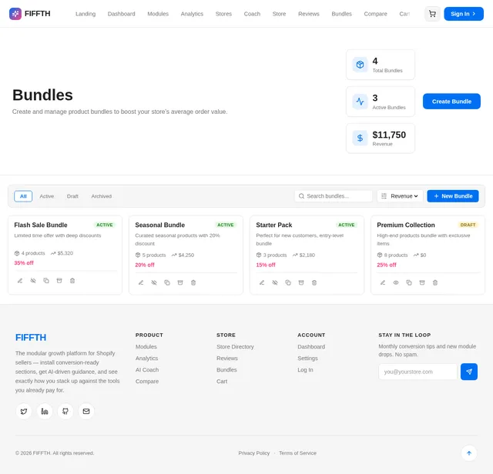Screen dimensions: 493x474
Task: Open Reviews in the top navigation
Action: (309, 14)
